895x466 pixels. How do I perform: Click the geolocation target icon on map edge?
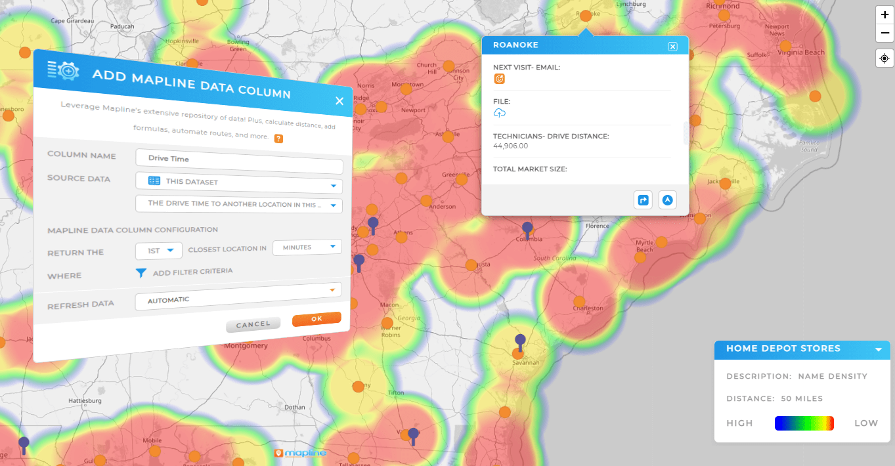click(x=884, y=58)
